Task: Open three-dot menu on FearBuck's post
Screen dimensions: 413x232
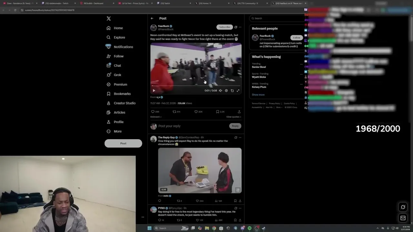Action: click(240, 27)
